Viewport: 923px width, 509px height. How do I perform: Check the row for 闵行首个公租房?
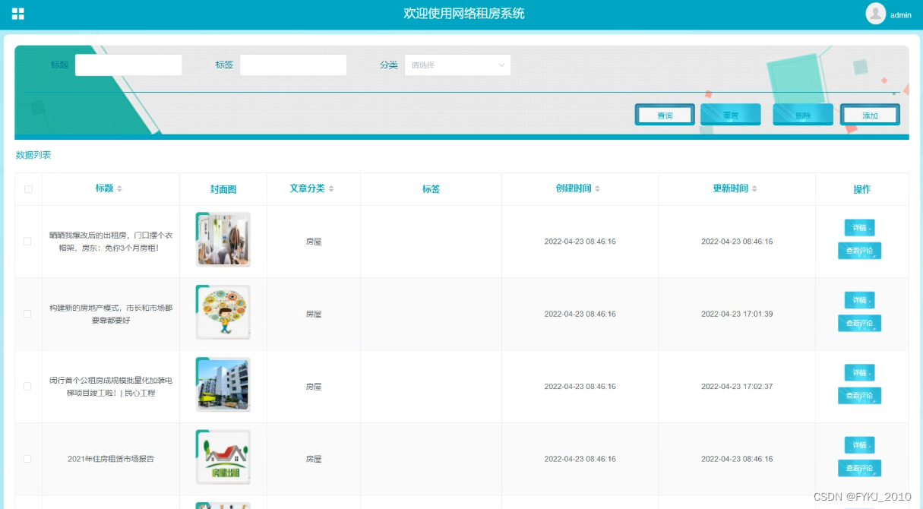pos(28,387)
